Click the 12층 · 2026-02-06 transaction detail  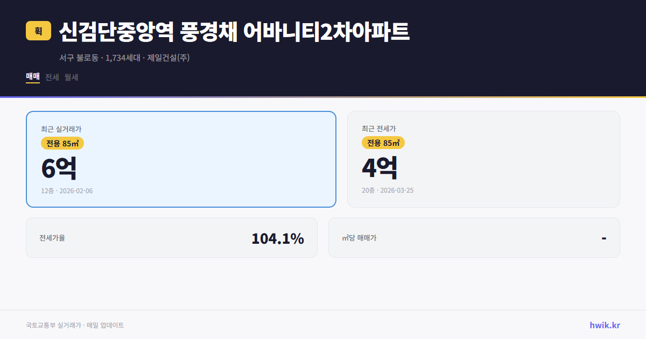[x=66, y=190]
